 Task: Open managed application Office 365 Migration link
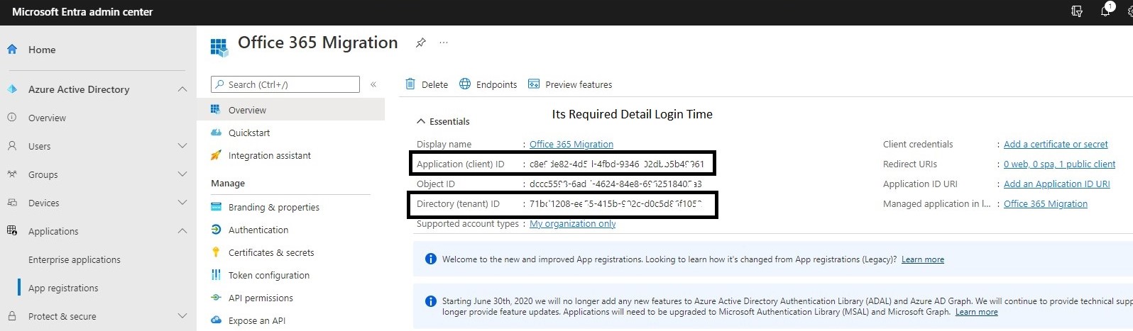(1046, 203)
